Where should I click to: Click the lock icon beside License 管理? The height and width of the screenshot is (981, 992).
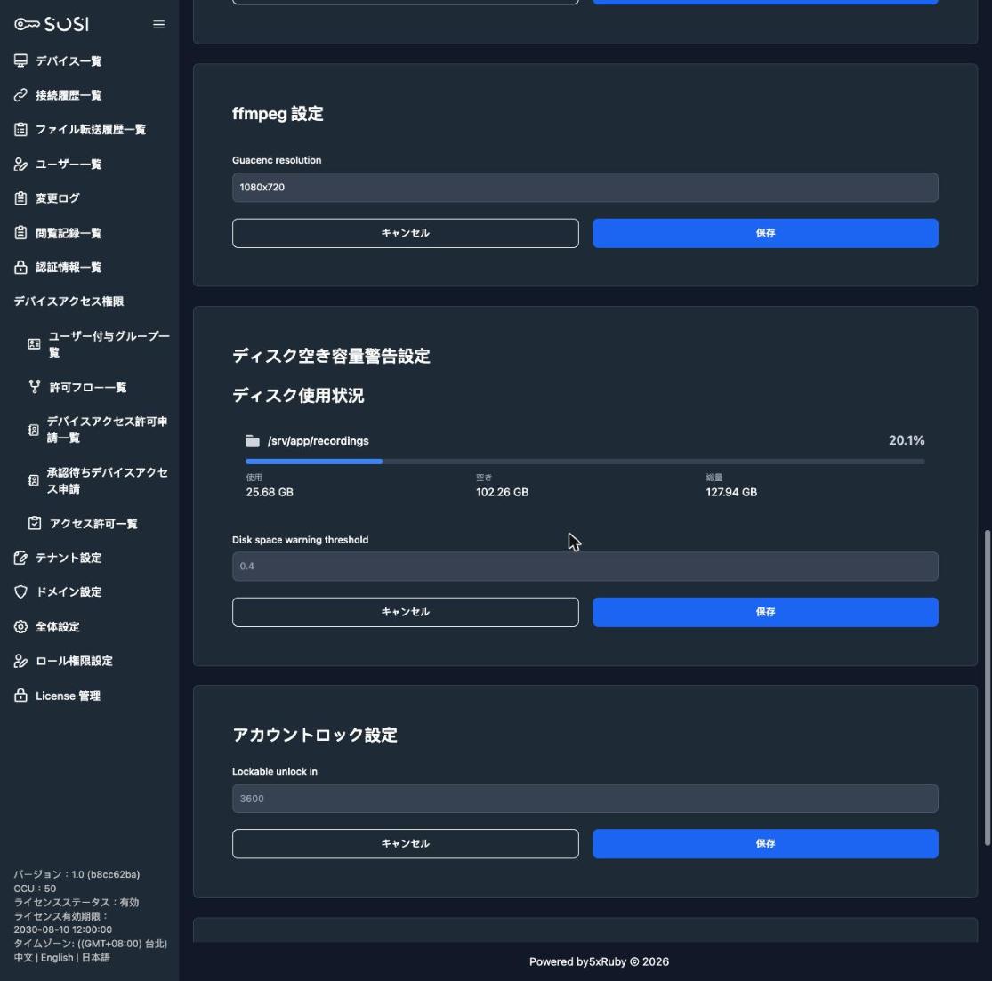click(x=20, y=696)
